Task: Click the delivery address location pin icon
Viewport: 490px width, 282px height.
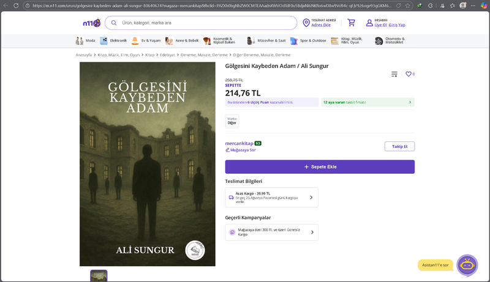Action: click(x=306, y=23)
